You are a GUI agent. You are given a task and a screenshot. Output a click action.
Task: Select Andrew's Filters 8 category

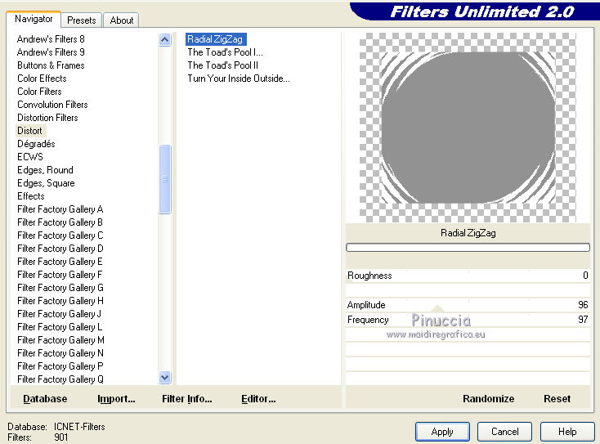[51, 39]
